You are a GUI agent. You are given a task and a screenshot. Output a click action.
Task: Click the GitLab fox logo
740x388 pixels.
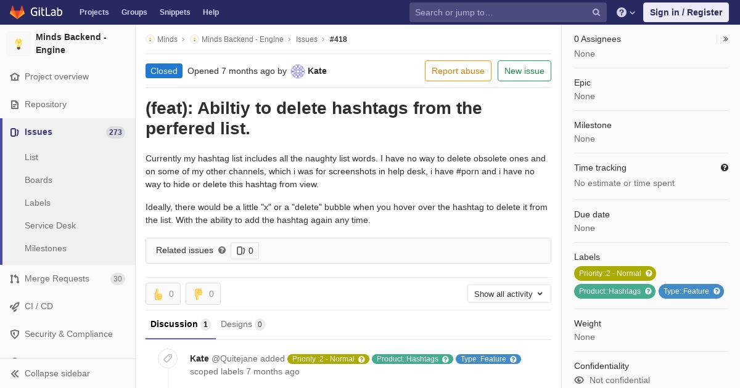click(17, 12)
